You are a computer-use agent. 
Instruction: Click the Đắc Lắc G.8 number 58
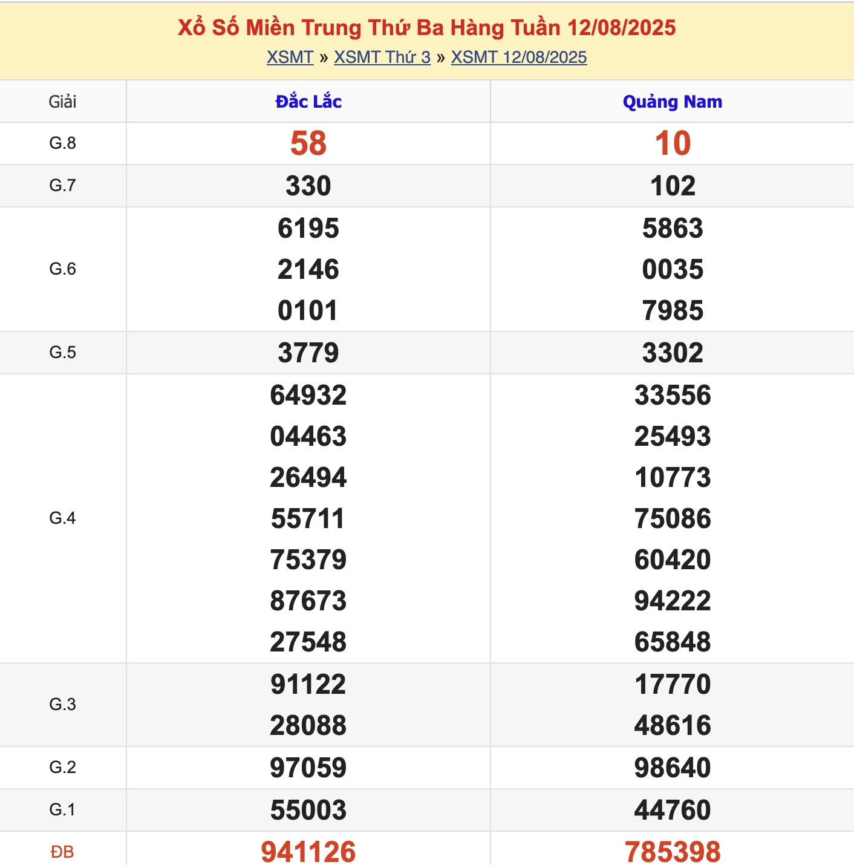[x=308, y=144]
